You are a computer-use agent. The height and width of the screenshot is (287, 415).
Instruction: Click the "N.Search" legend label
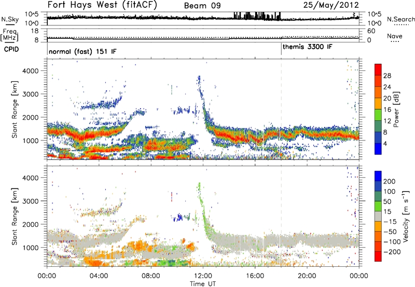point(400,19)
